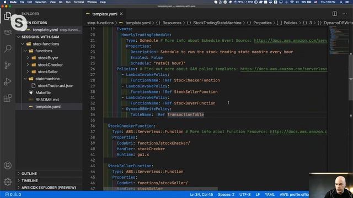This screenshot has height=198, width=353.
Task: Open the Run and Debug view
Action: [7, 82]
